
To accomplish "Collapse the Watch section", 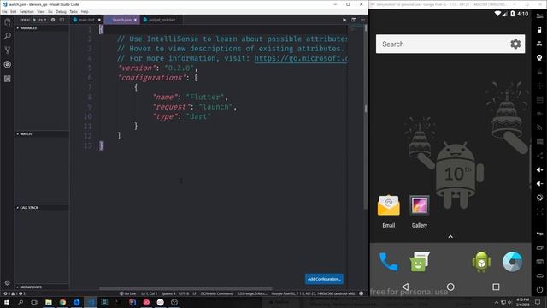I will (x=41, y=134).
